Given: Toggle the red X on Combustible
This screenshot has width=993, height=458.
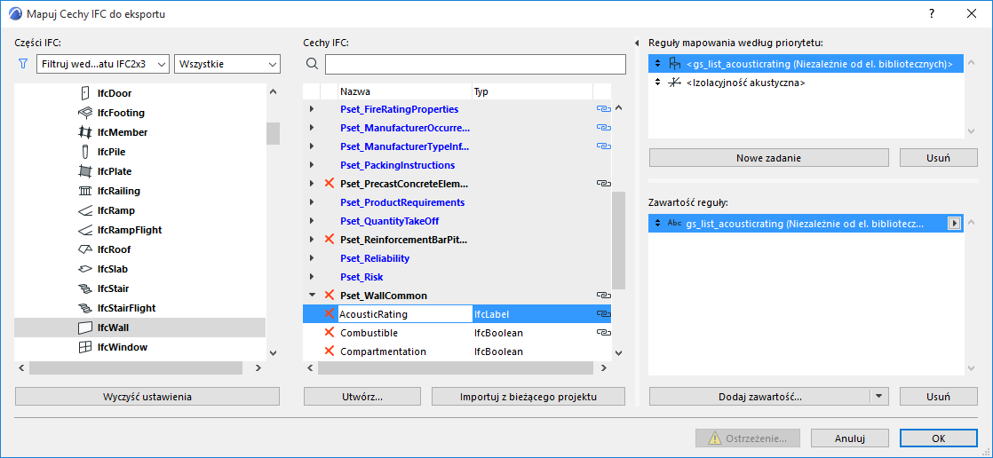Looking at the screenshot, I should click(x=330, y=333).
